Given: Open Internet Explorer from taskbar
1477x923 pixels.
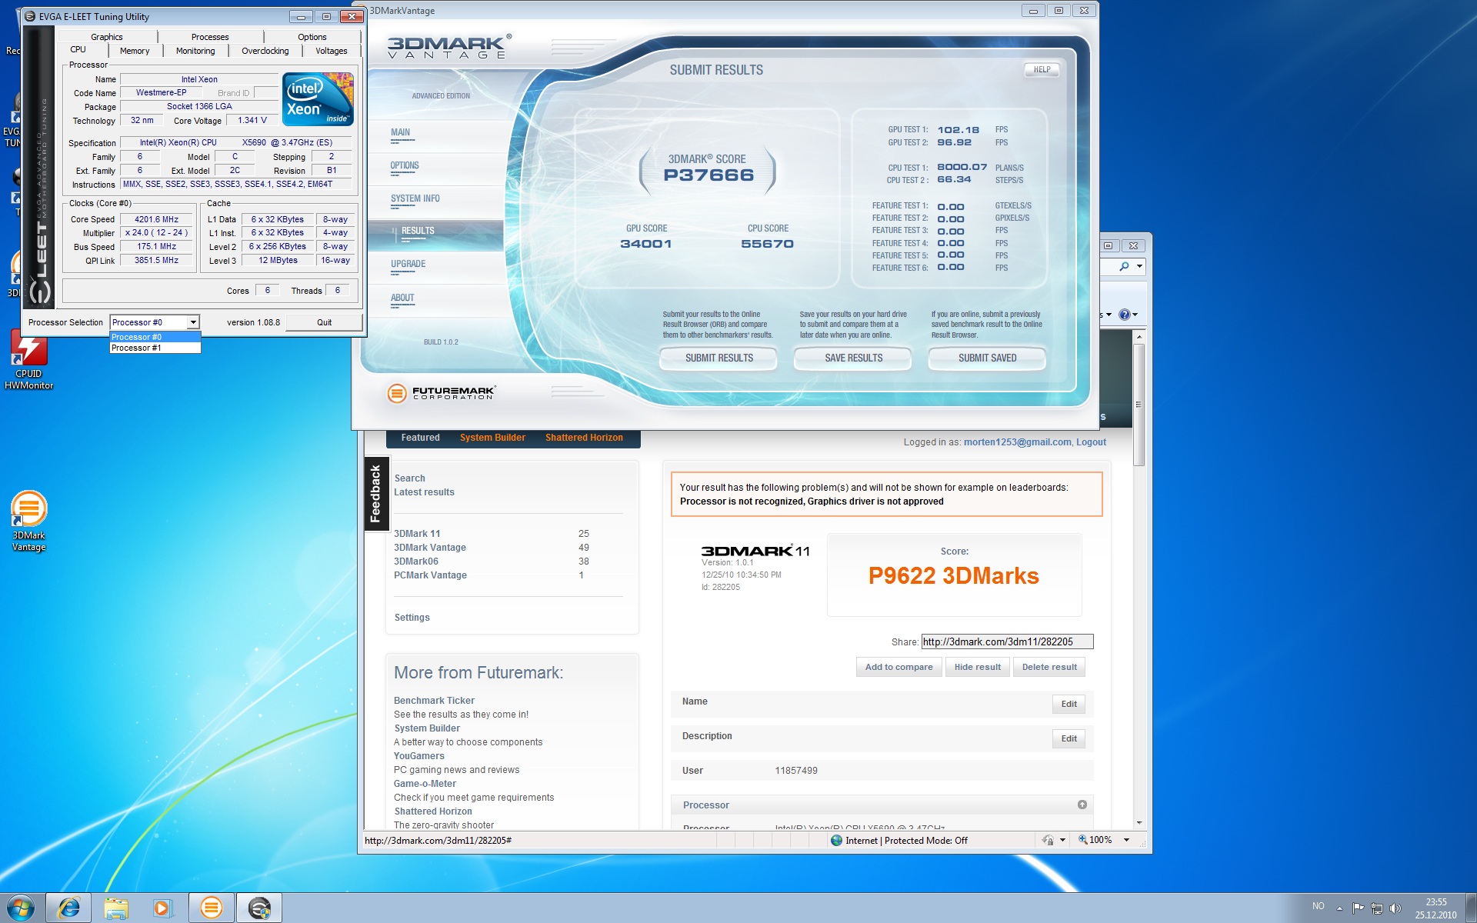Looking at the screenshot, I should 69,908.
